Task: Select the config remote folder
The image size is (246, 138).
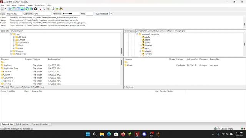Action: click(x=148, y=43)
